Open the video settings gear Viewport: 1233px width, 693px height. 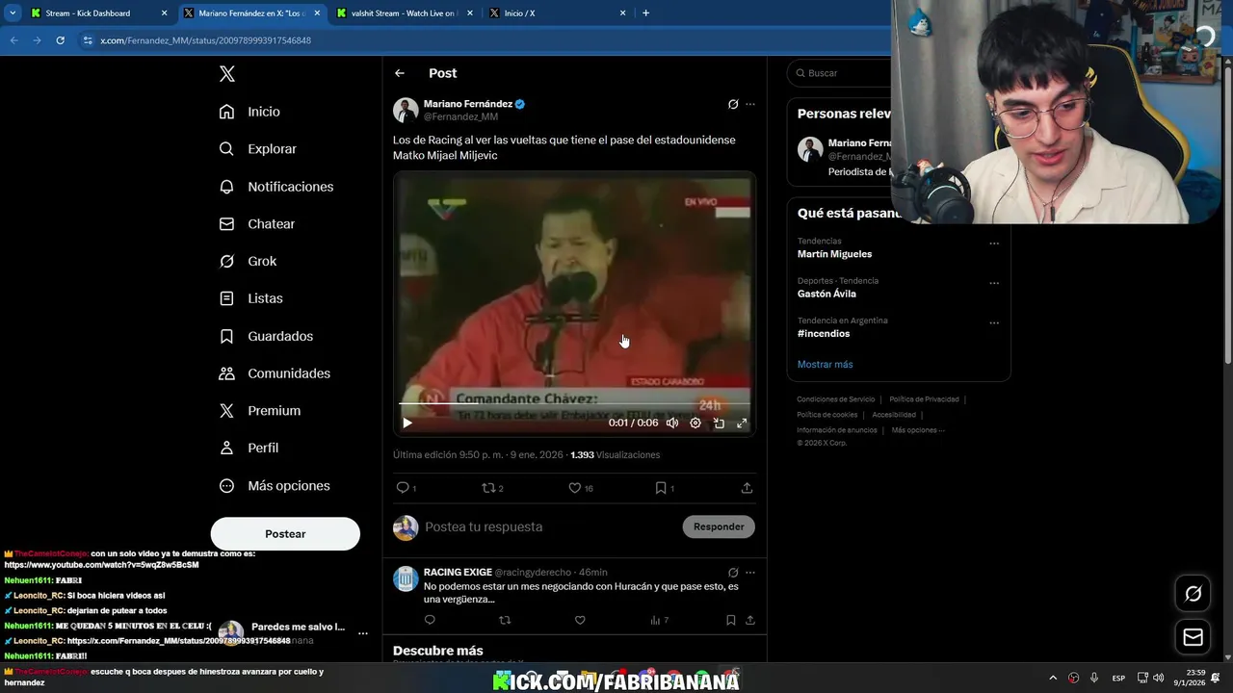tap(695, 423)
